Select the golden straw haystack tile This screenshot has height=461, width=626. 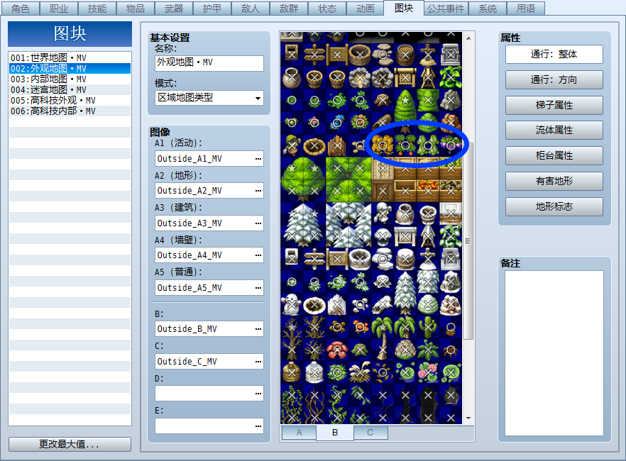click(x=292, y=373)
